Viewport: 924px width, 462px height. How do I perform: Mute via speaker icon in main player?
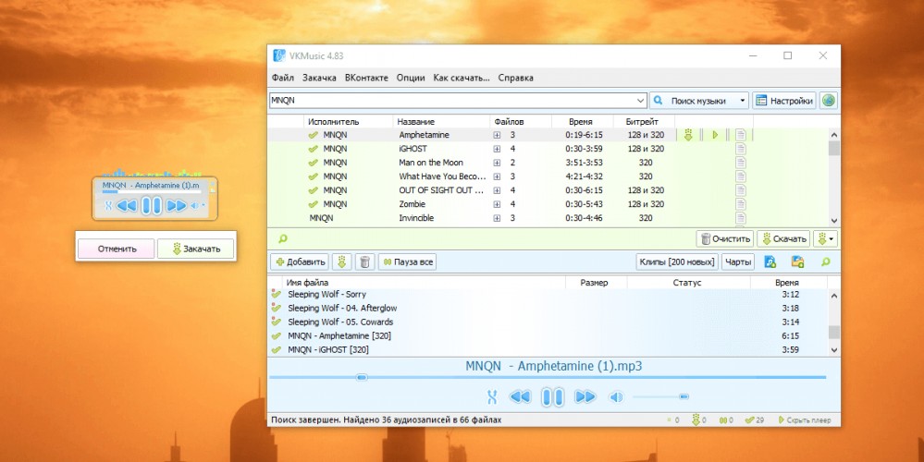point(616,397)
